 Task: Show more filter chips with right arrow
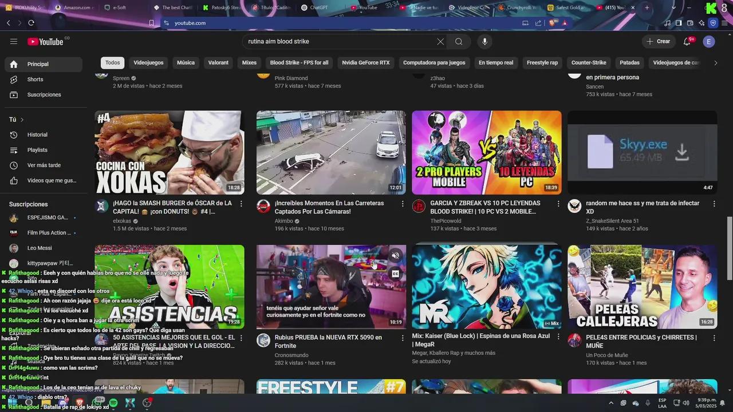tap(715, 63)
